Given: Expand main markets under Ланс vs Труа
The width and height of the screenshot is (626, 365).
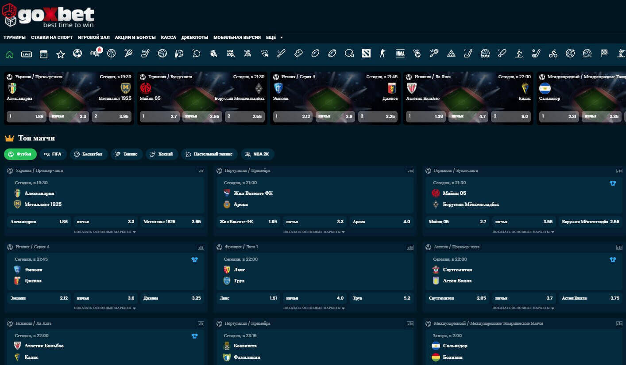Looking at the screenshot, I should pos(314,308).
